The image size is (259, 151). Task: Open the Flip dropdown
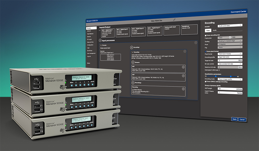tap(230, 47)
